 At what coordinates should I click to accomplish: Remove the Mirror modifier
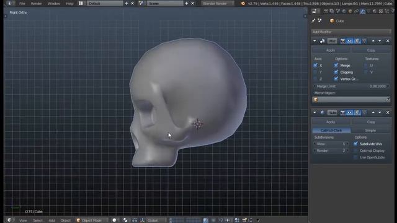(x=388, y=41)
